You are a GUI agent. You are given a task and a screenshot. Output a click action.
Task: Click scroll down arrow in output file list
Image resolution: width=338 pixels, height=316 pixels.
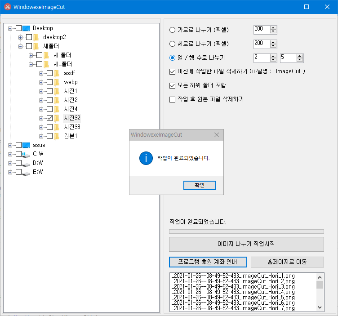[x=320, y=307]
